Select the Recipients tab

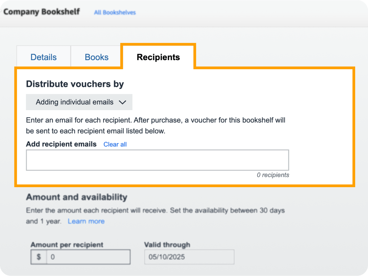pyautogui.click(x=158, y=57)
